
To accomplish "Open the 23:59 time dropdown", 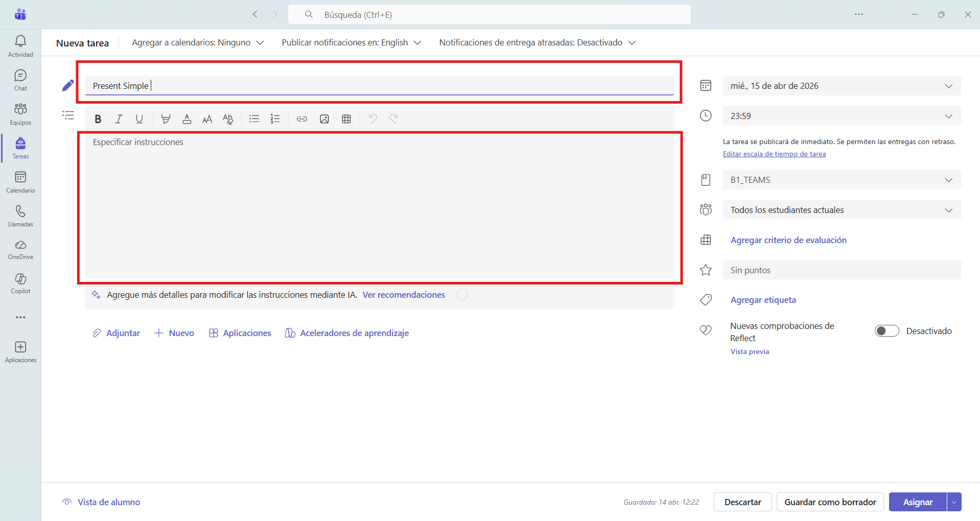I will (842, 116).
